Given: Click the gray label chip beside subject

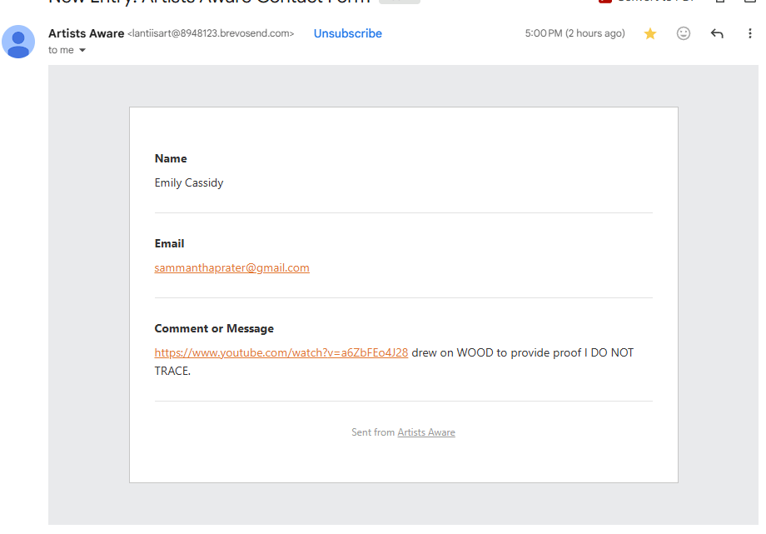Looking at the screenshot, I should point(399,2).
